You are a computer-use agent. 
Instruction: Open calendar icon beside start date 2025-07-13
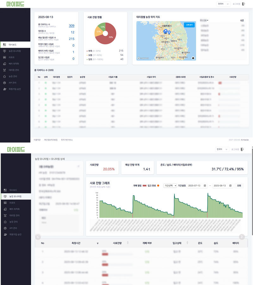point(205,185)
